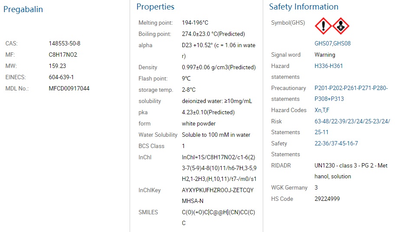Viewport: 395px width, 232px height.
Task: Open the GHS07,GHS08 link
Action: tap(333, 43)
